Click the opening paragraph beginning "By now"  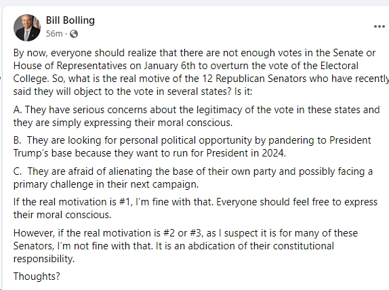(201, 72)
